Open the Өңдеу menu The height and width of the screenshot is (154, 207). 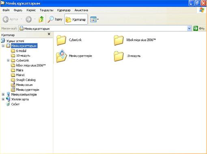click(18, 10)
